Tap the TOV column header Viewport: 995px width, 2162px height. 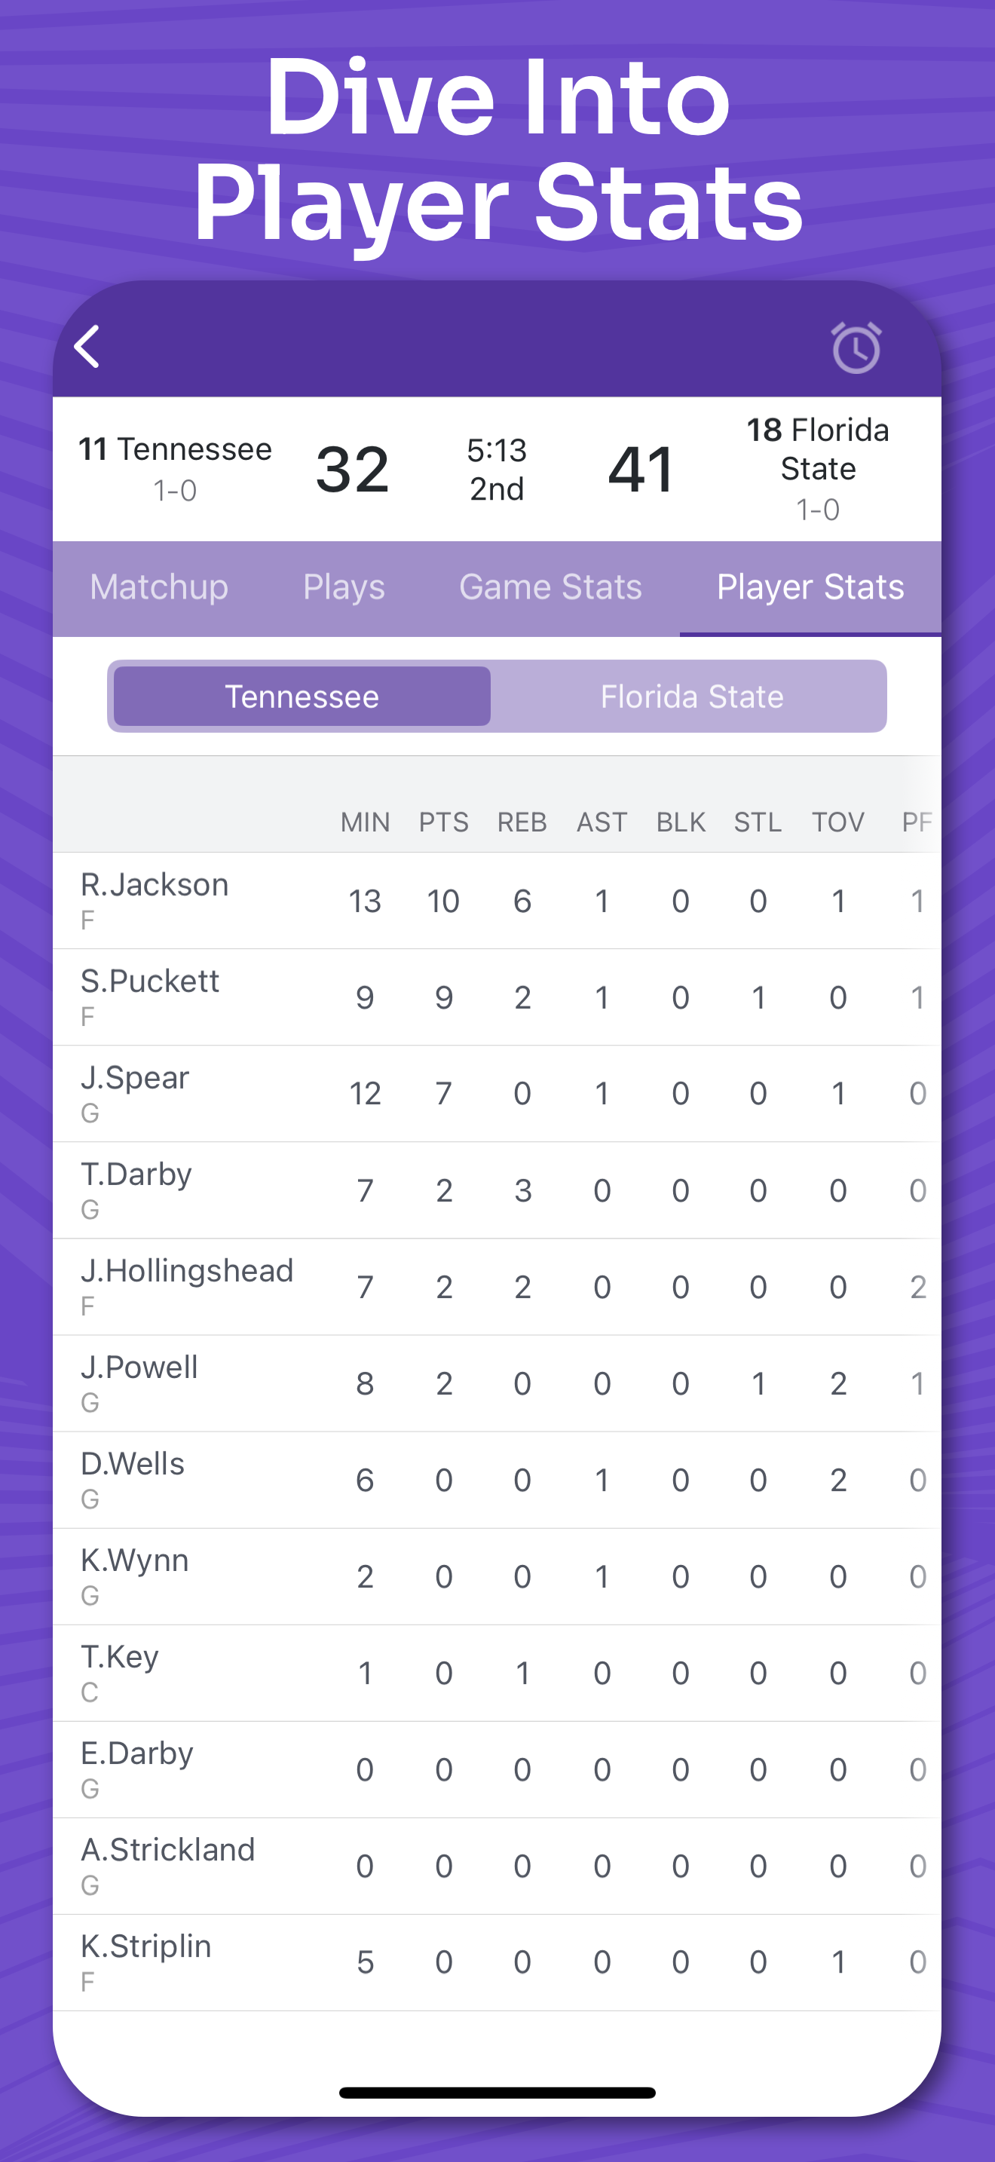[x=837, y=822]
